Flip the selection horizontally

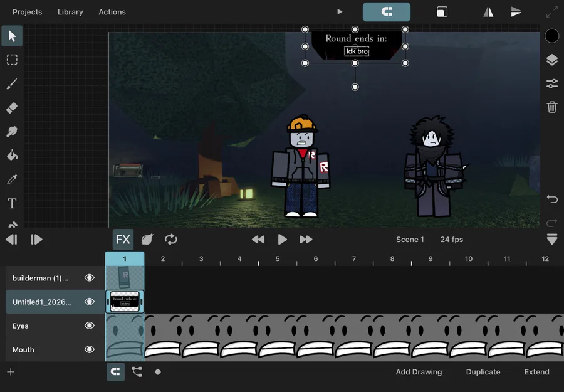point(488,12)
